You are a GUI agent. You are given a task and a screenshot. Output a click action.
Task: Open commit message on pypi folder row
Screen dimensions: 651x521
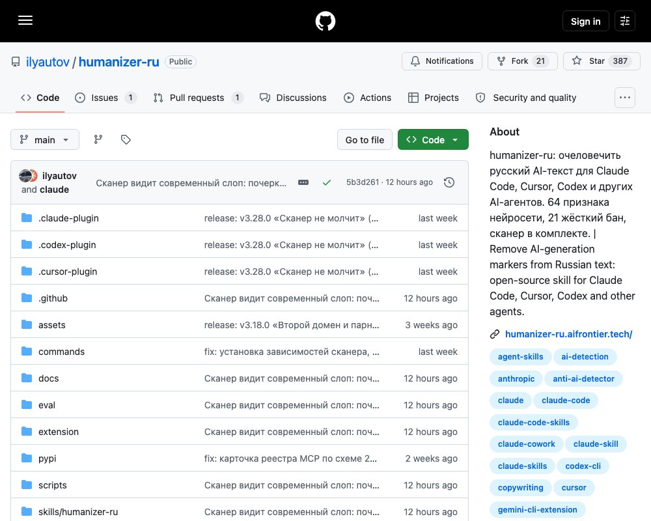(290, 458)
